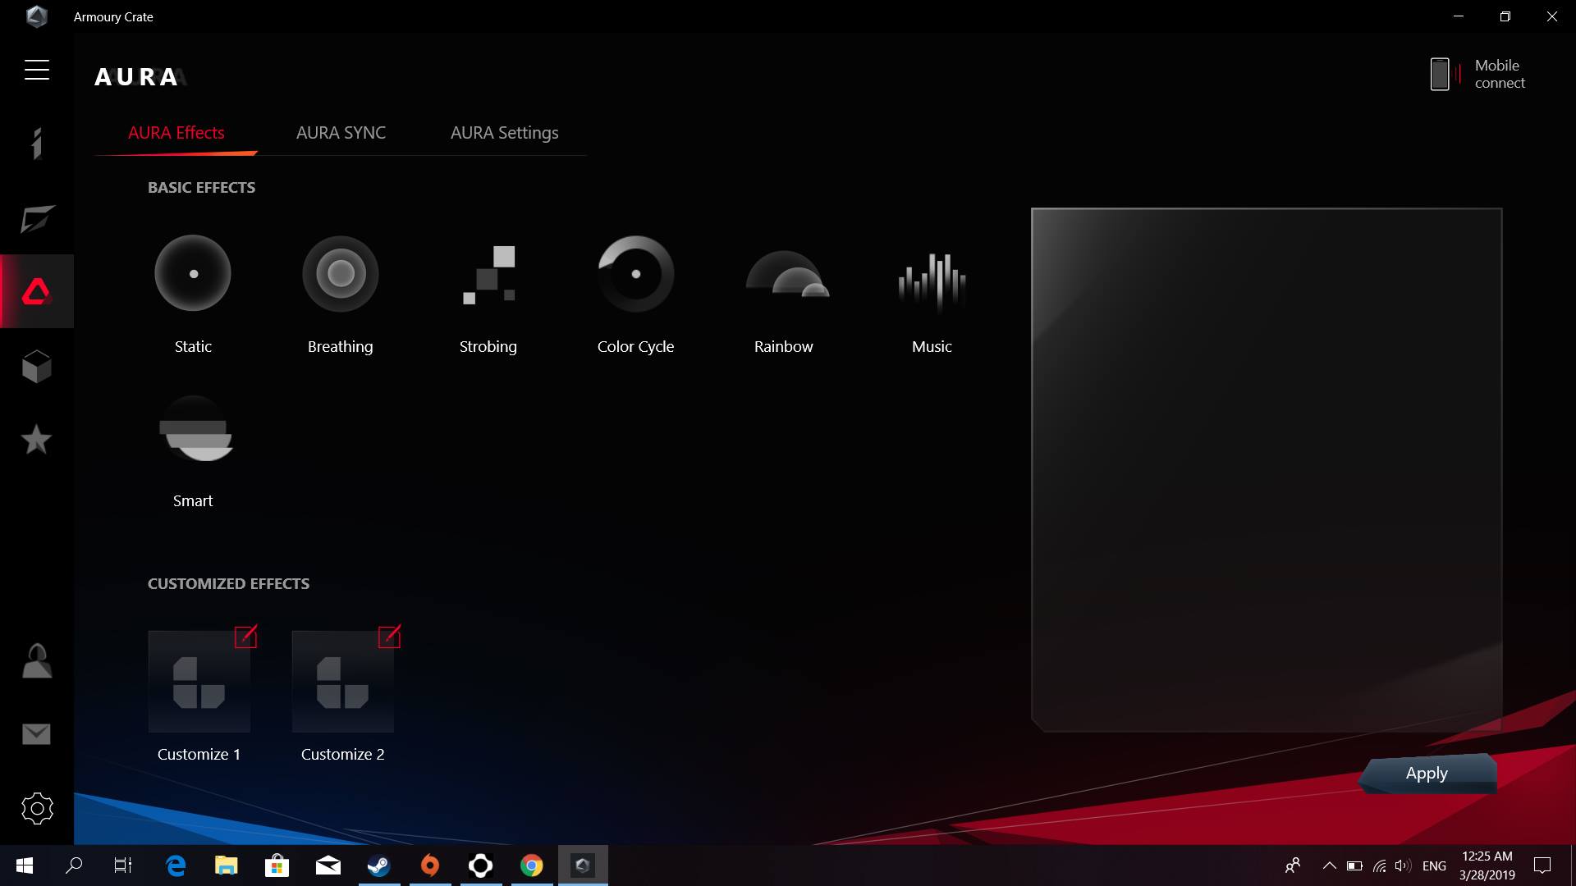The height and width of the screenshot is (886, 1576).
Task: Switch to the AURA SYNC tab
Action: (341, 133)
